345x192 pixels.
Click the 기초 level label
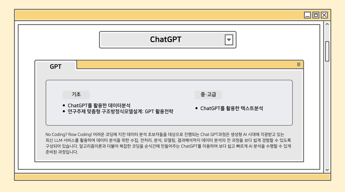76,95
